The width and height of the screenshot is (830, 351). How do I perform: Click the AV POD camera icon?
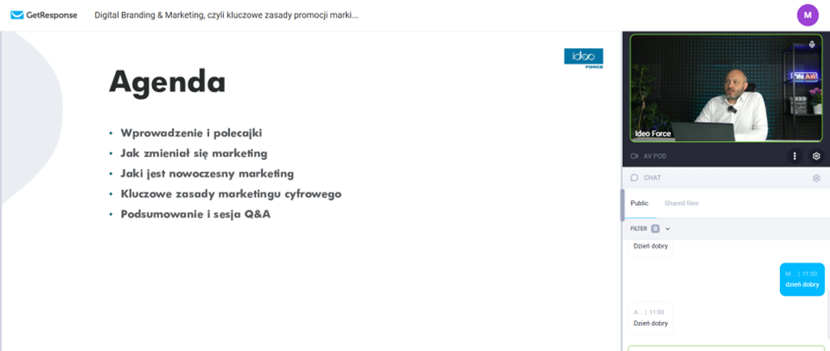pyautogui.click(x=634, y=156)
